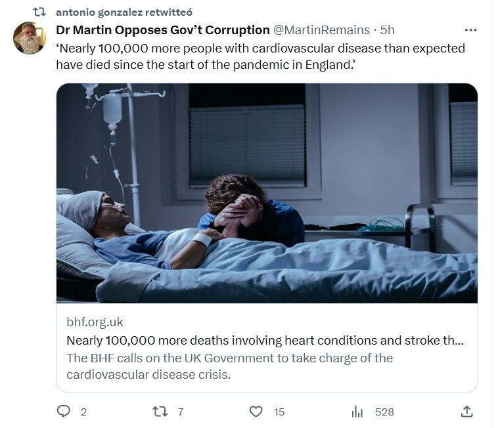Viewport: 498px width, 428px height.
Task: Click the 528 views count
Action: [x=384, y=412]
